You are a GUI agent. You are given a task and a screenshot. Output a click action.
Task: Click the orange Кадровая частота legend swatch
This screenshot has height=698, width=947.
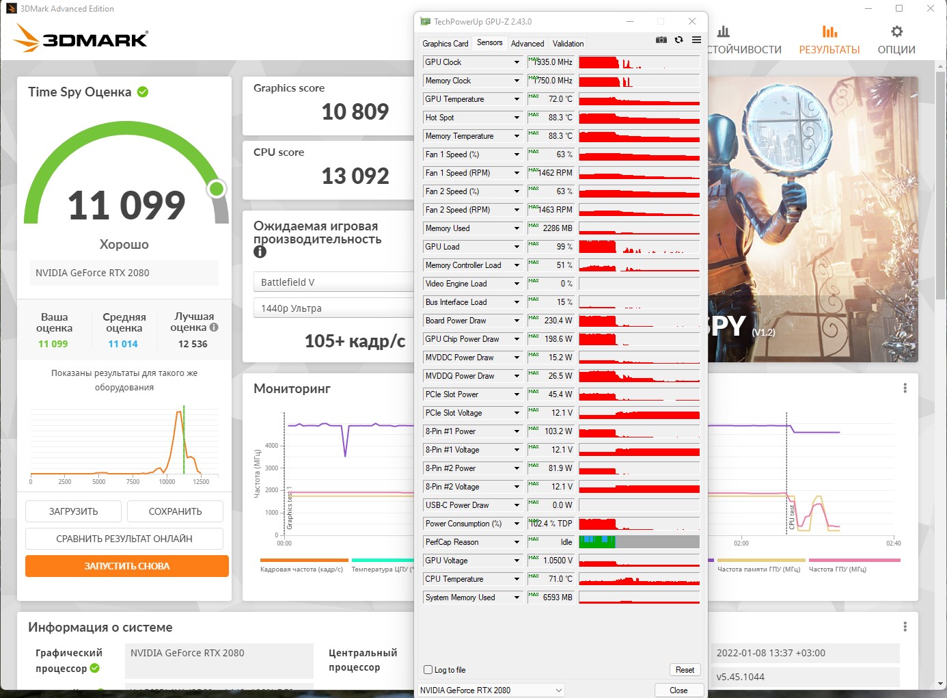(304, 560)
